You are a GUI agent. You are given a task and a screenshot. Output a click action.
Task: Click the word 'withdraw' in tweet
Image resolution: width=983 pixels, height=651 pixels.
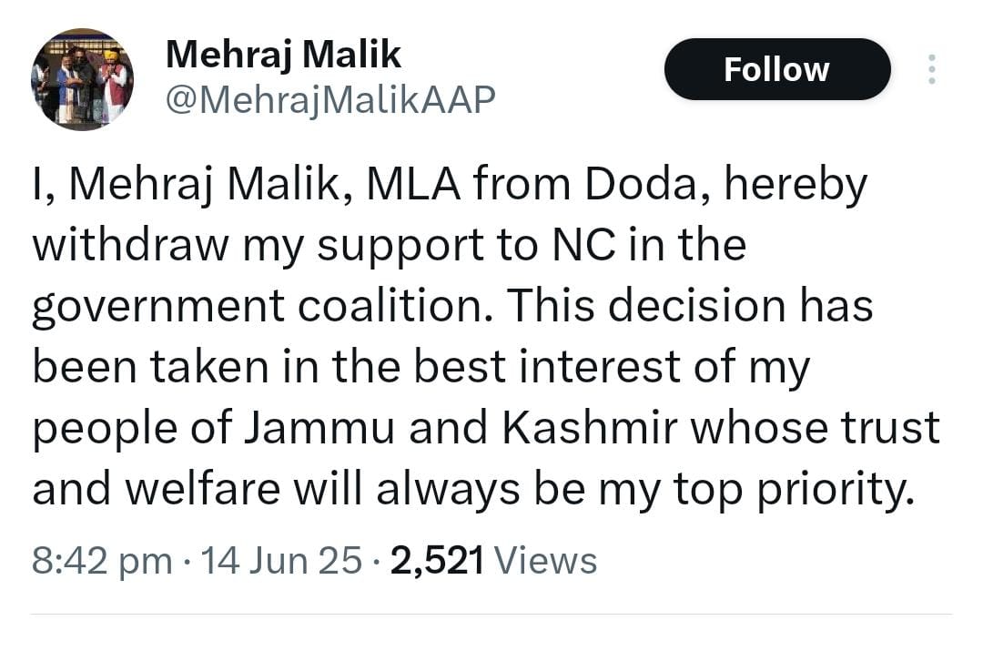[130, 245]
